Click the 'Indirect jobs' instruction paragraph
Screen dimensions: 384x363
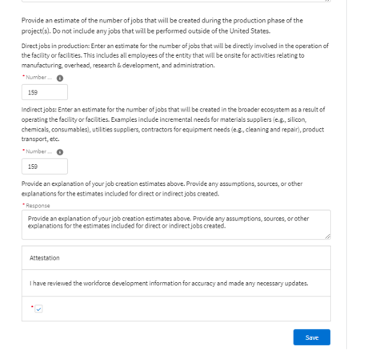[x=173, y=124]
